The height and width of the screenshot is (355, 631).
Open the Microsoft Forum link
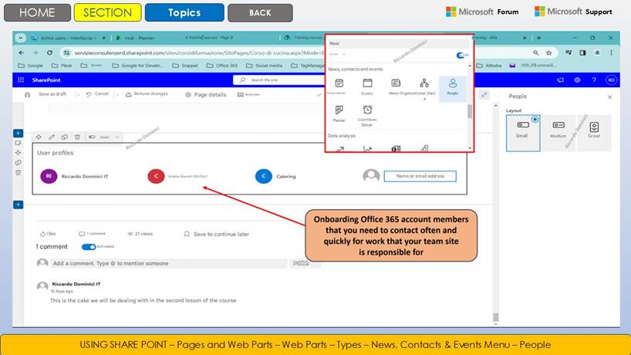[482, 12]
